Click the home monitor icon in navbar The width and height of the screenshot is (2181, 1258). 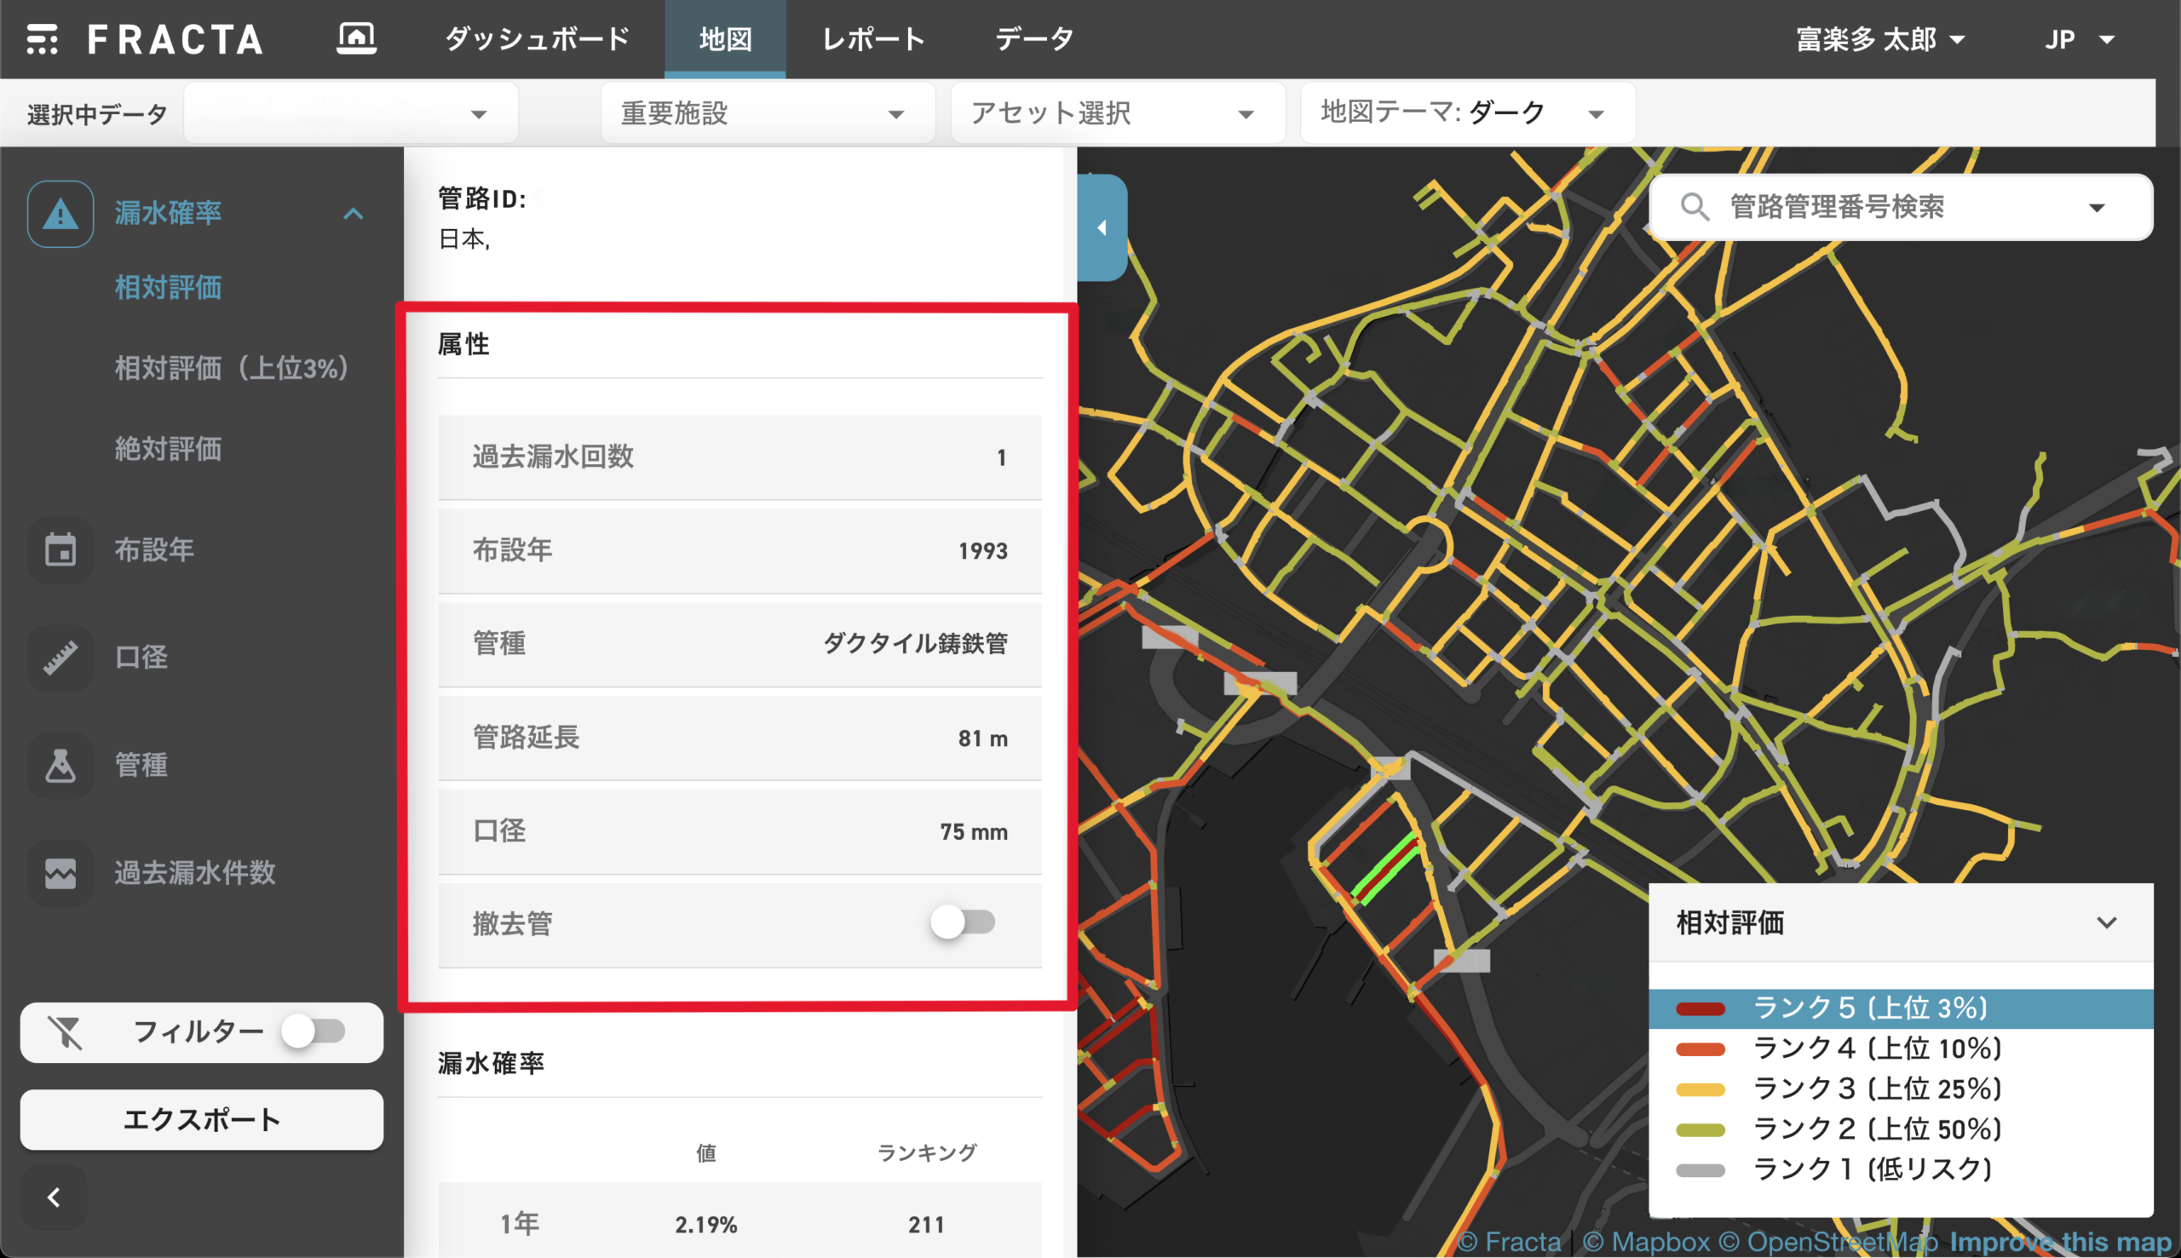356,39
